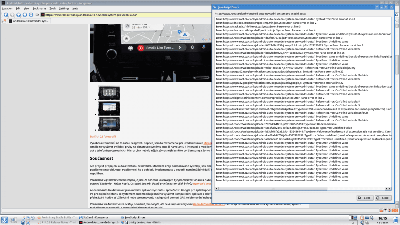Open Back history dropdown arrow
Image resolution: width=400 pixels, height=225 pixels.
click(x=8, y=16)
